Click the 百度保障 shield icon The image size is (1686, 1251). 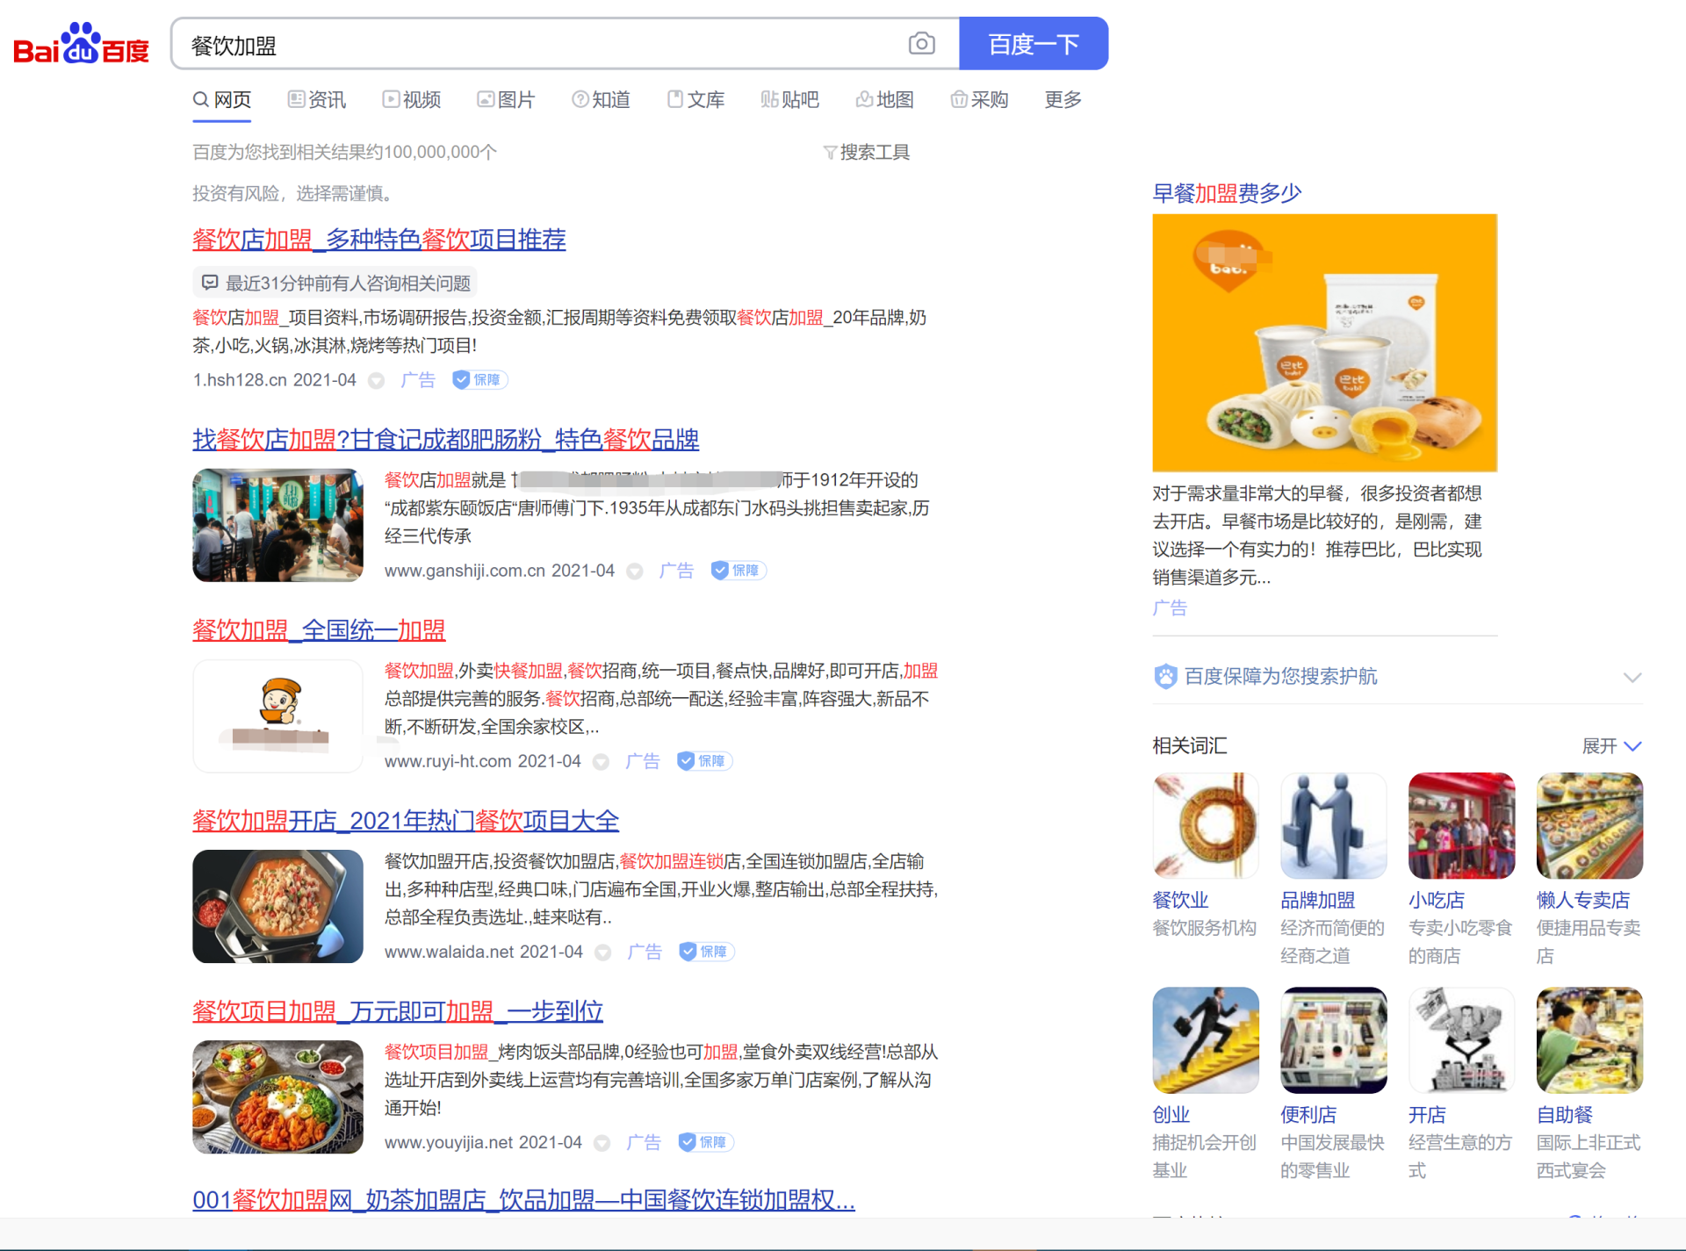coord(1165,677)
